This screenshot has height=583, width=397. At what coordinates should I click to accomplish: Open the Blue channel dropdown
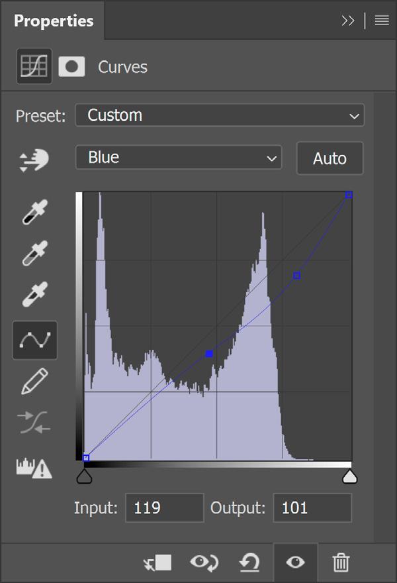point(179,158)
